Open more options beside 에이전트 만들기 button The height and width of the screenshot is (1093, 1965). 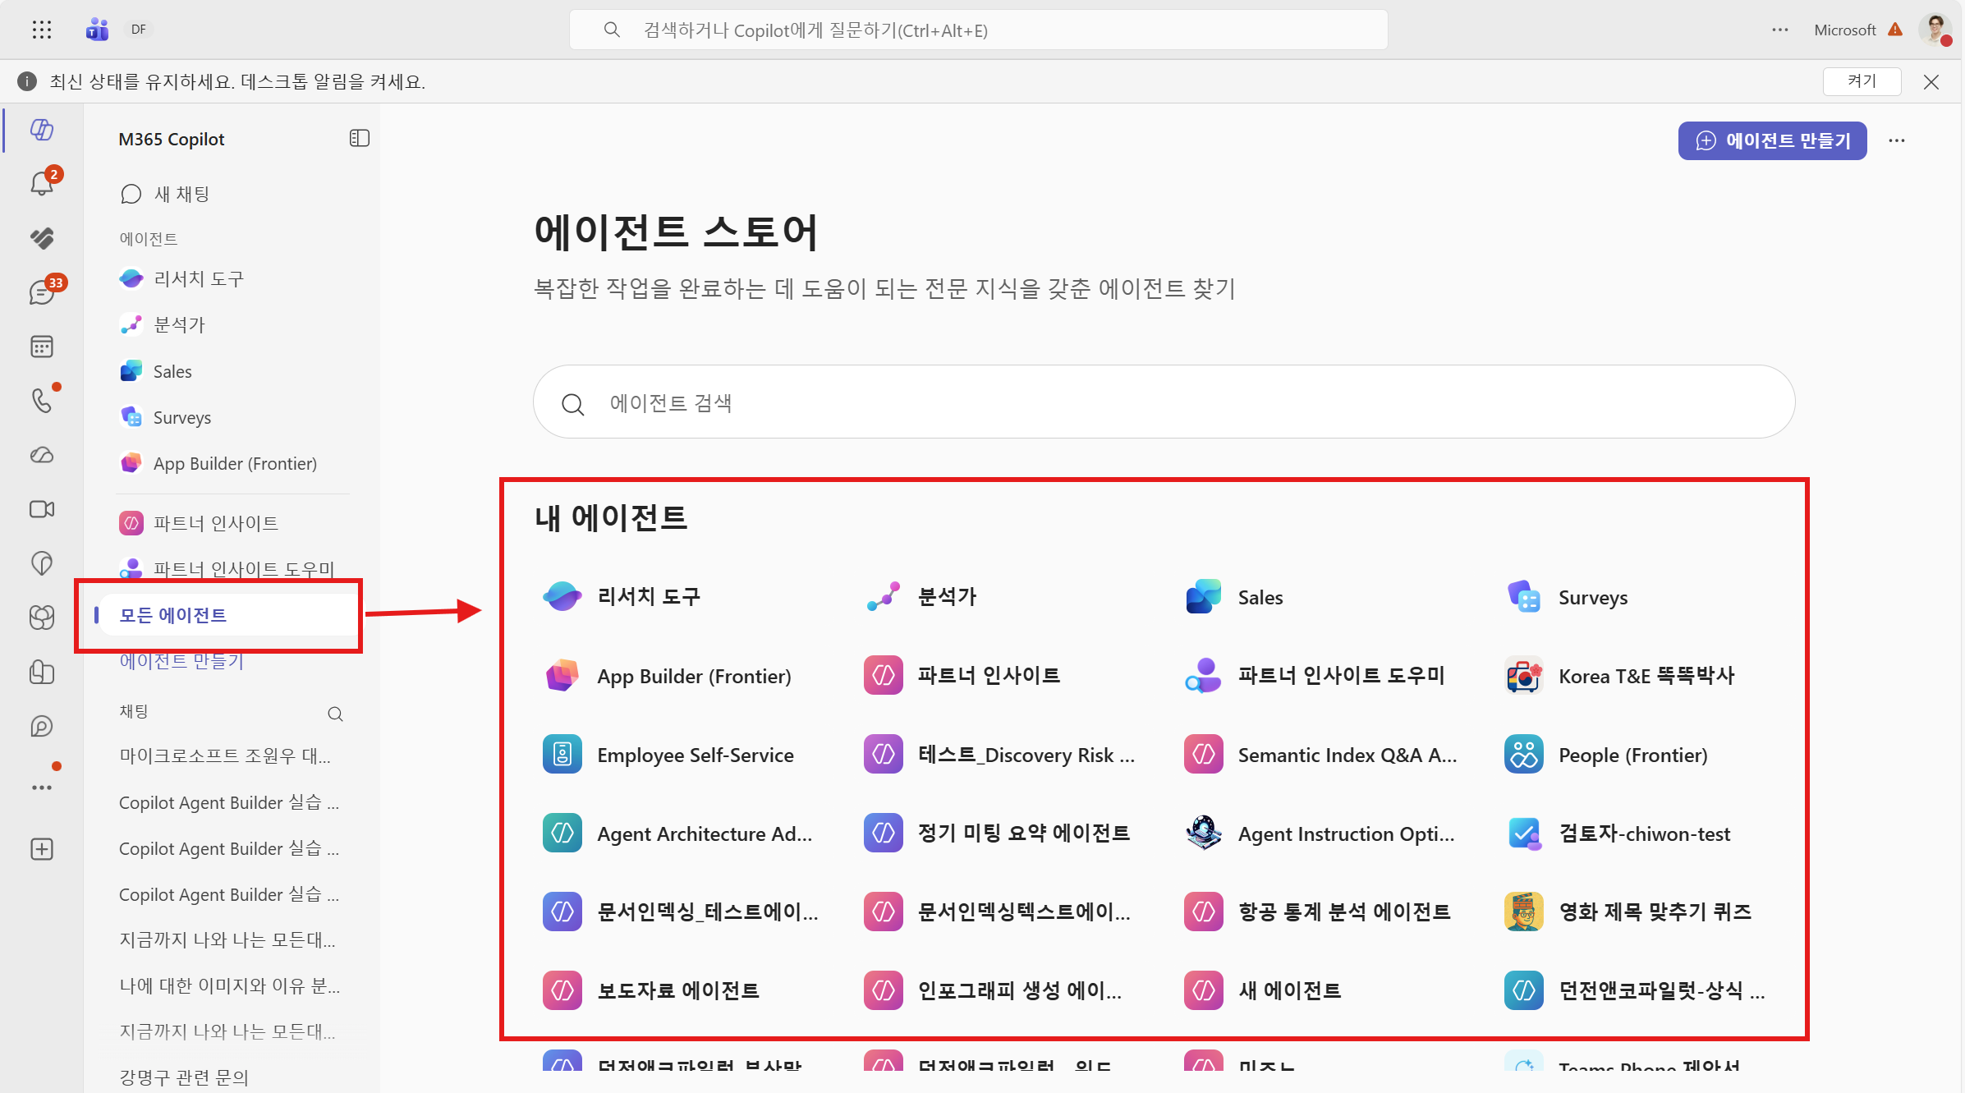1897,140
